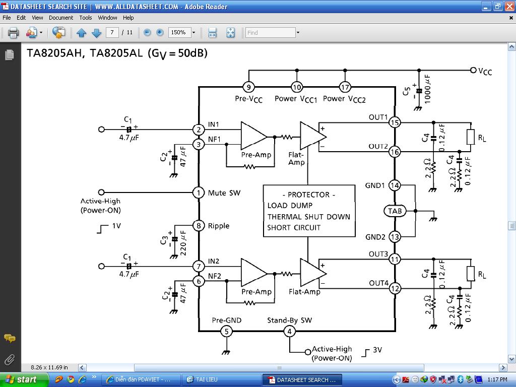The width and height of the screenshot is (516, 387).
Task: Click the Zoom In plus icon
Action: pos(160,32)
